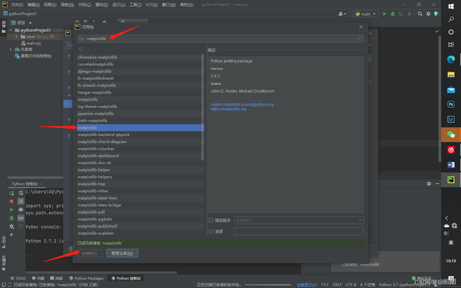Open the 问题 tool window tab

pyautogui.click(x=38, y=278)
